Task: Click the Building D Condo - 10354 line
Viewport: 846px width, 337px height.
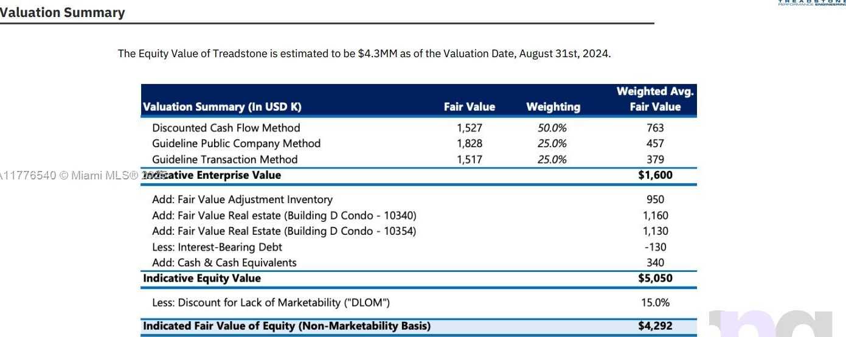Action: point(284,231)
